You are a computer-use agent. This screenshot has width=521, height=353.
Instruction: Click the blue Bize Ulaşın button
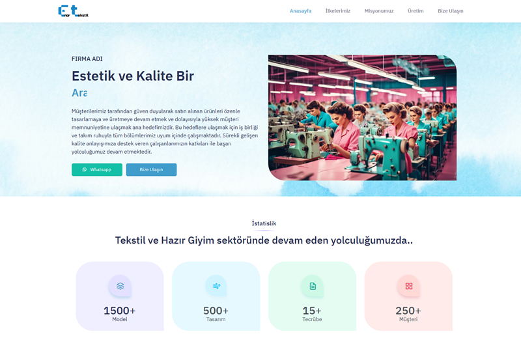click(151, 169)
